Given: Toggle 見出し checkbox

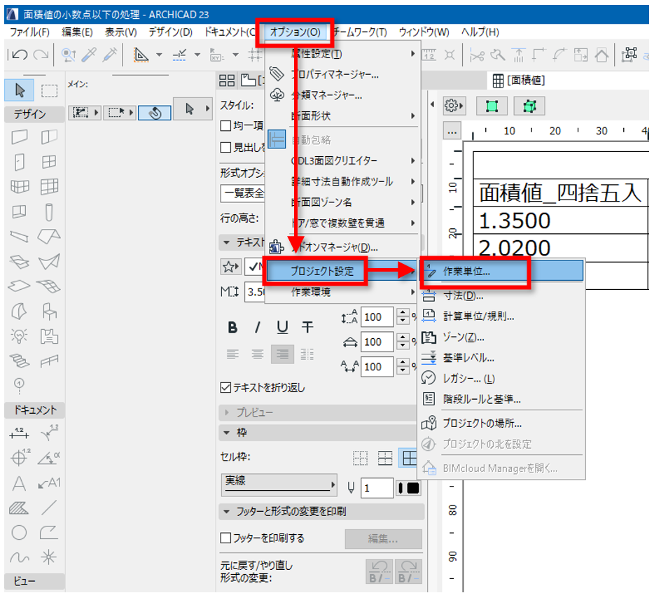Looking at the screenshot, I should (225, 147).
